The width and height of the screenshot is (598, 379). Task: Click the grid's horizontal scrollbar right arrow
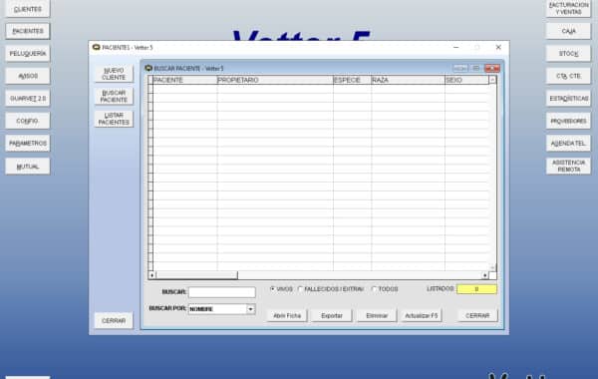coord(484,275)
